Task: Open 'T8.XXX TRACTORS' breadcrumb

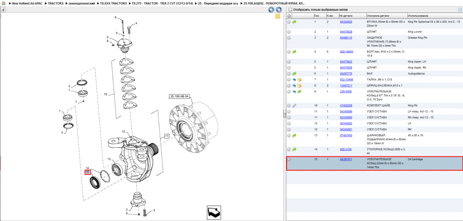Action: click(114, 3)
